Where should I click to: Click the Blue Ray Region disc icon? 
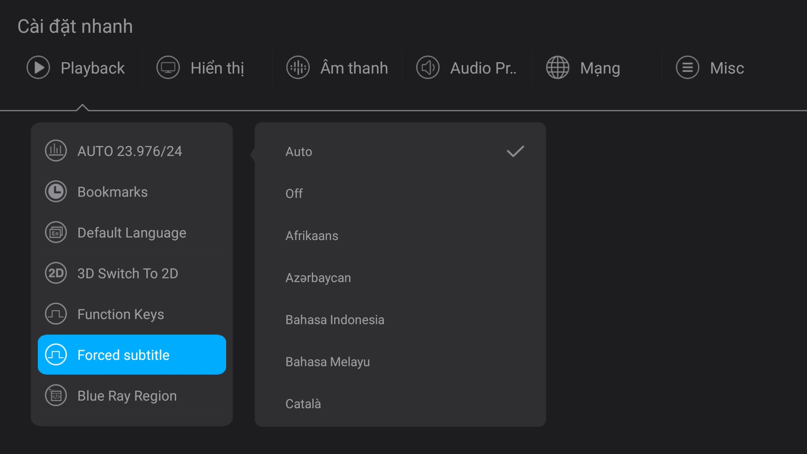point(56,396)
